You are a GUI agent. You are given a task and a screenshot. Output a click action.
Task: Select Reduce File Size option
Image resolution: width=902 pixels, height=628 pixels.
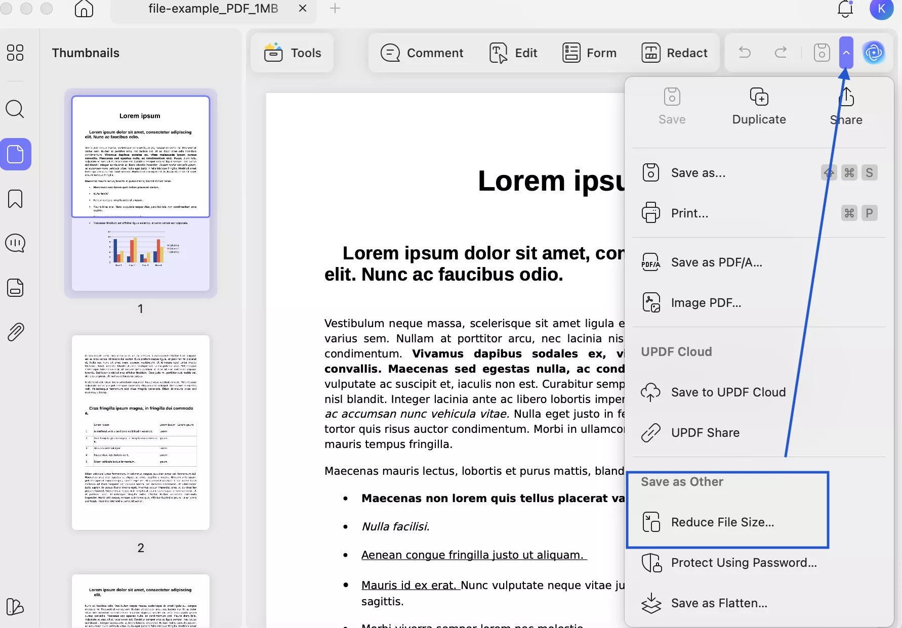coord(722,522)
